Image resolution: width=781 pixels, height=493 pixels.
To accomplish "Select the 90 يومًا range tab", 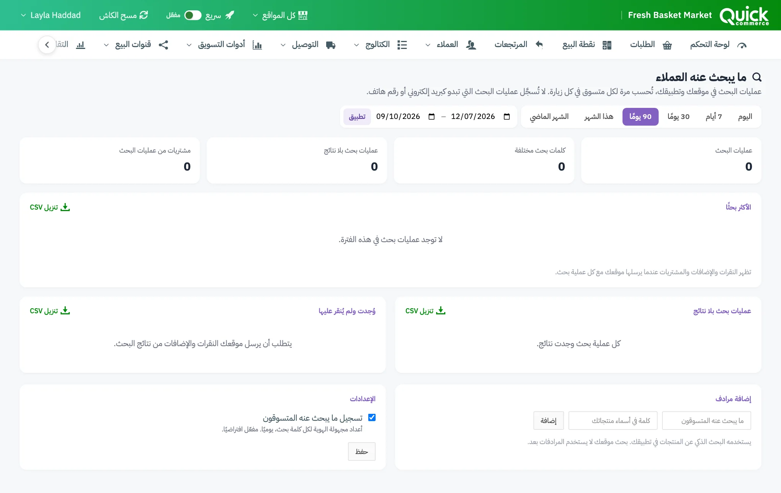I will point(640,117).
